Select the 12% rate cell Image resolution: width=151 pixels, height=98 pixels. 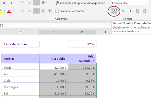(x=82, y=44)
